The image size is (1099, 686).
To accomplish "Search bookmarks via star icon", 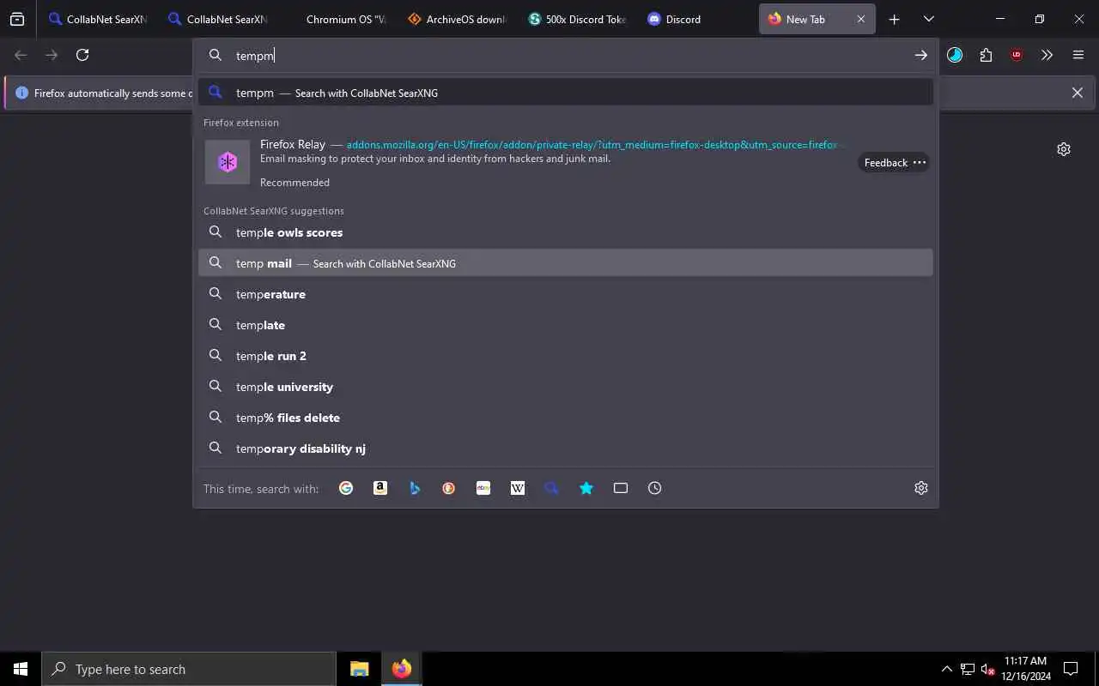I will click(586, 488).
